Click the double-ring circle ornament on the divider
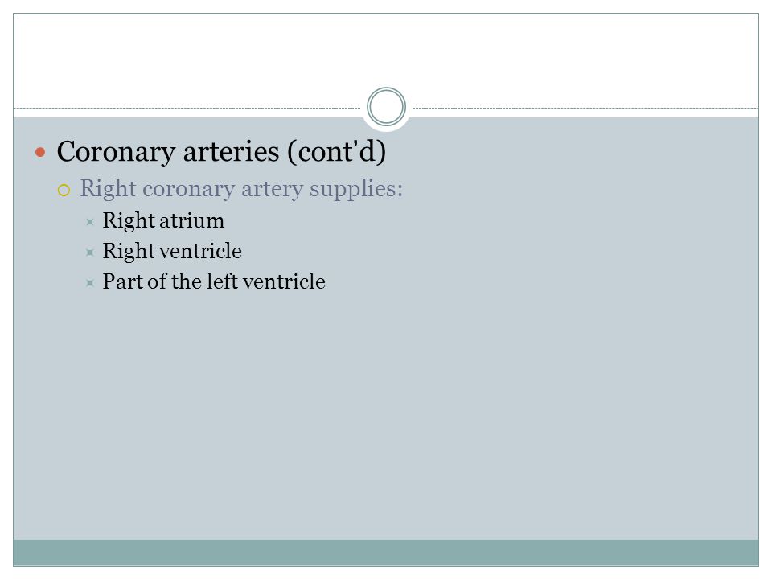 pos(387,106)
